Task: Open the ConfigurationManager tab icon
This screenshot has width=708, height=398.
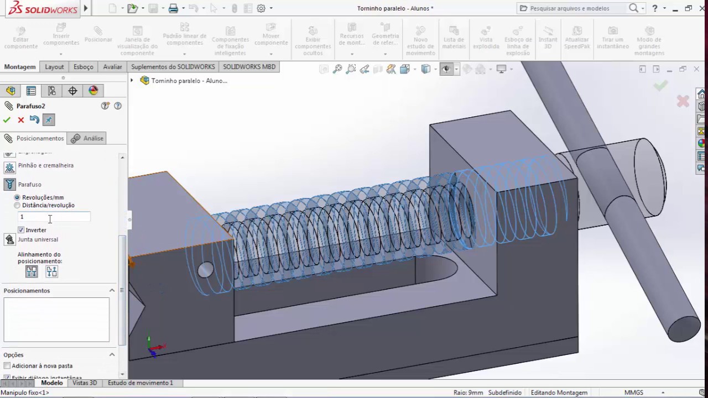Action: pos(51,91)
